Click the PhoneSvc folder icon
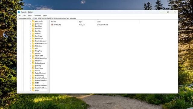The width and height of the screenshot is (193, 109). 33,38
